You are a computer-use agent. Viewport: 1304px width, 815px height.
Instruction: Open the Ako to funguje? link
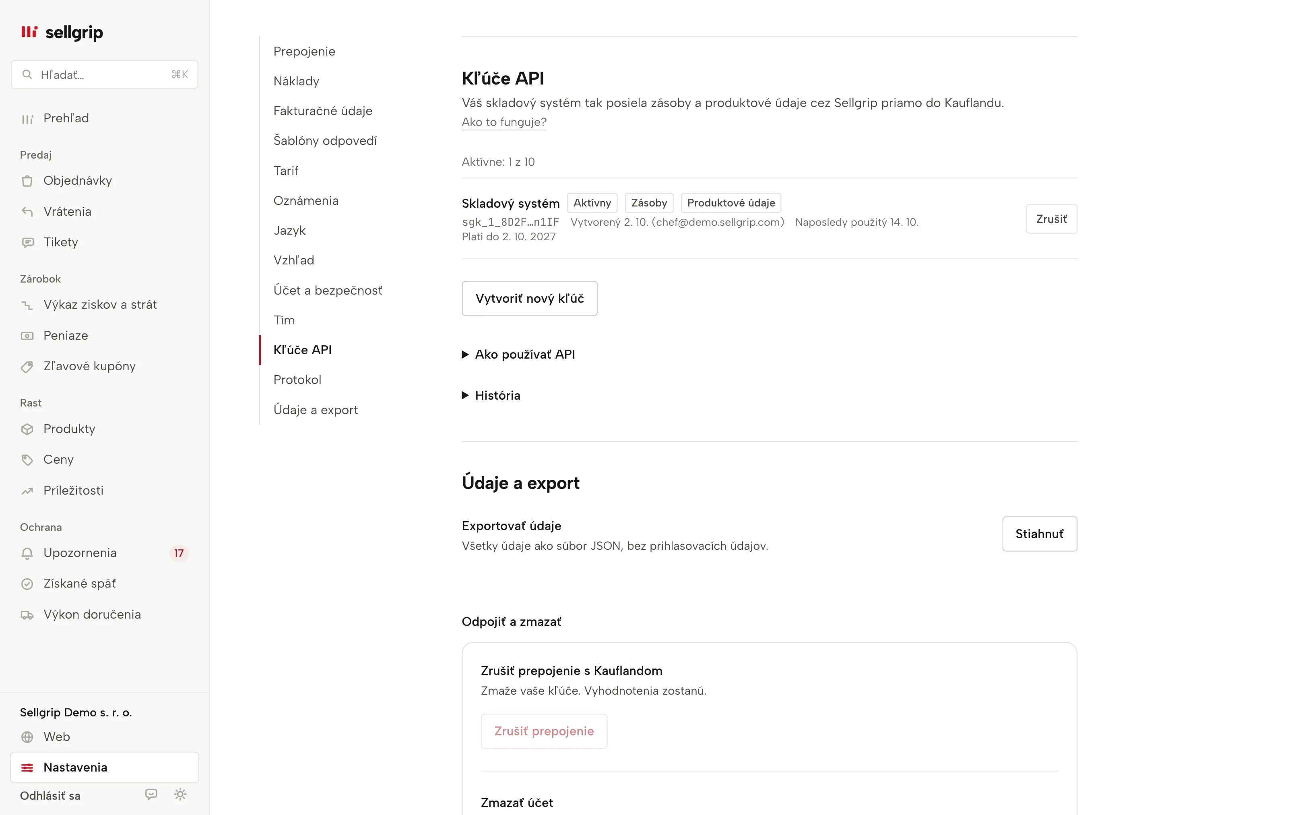(504, 122)
